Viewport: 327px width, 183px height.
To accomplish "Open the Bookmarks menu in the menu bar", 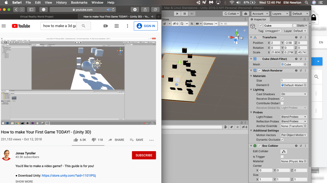I will coord(79,3).
